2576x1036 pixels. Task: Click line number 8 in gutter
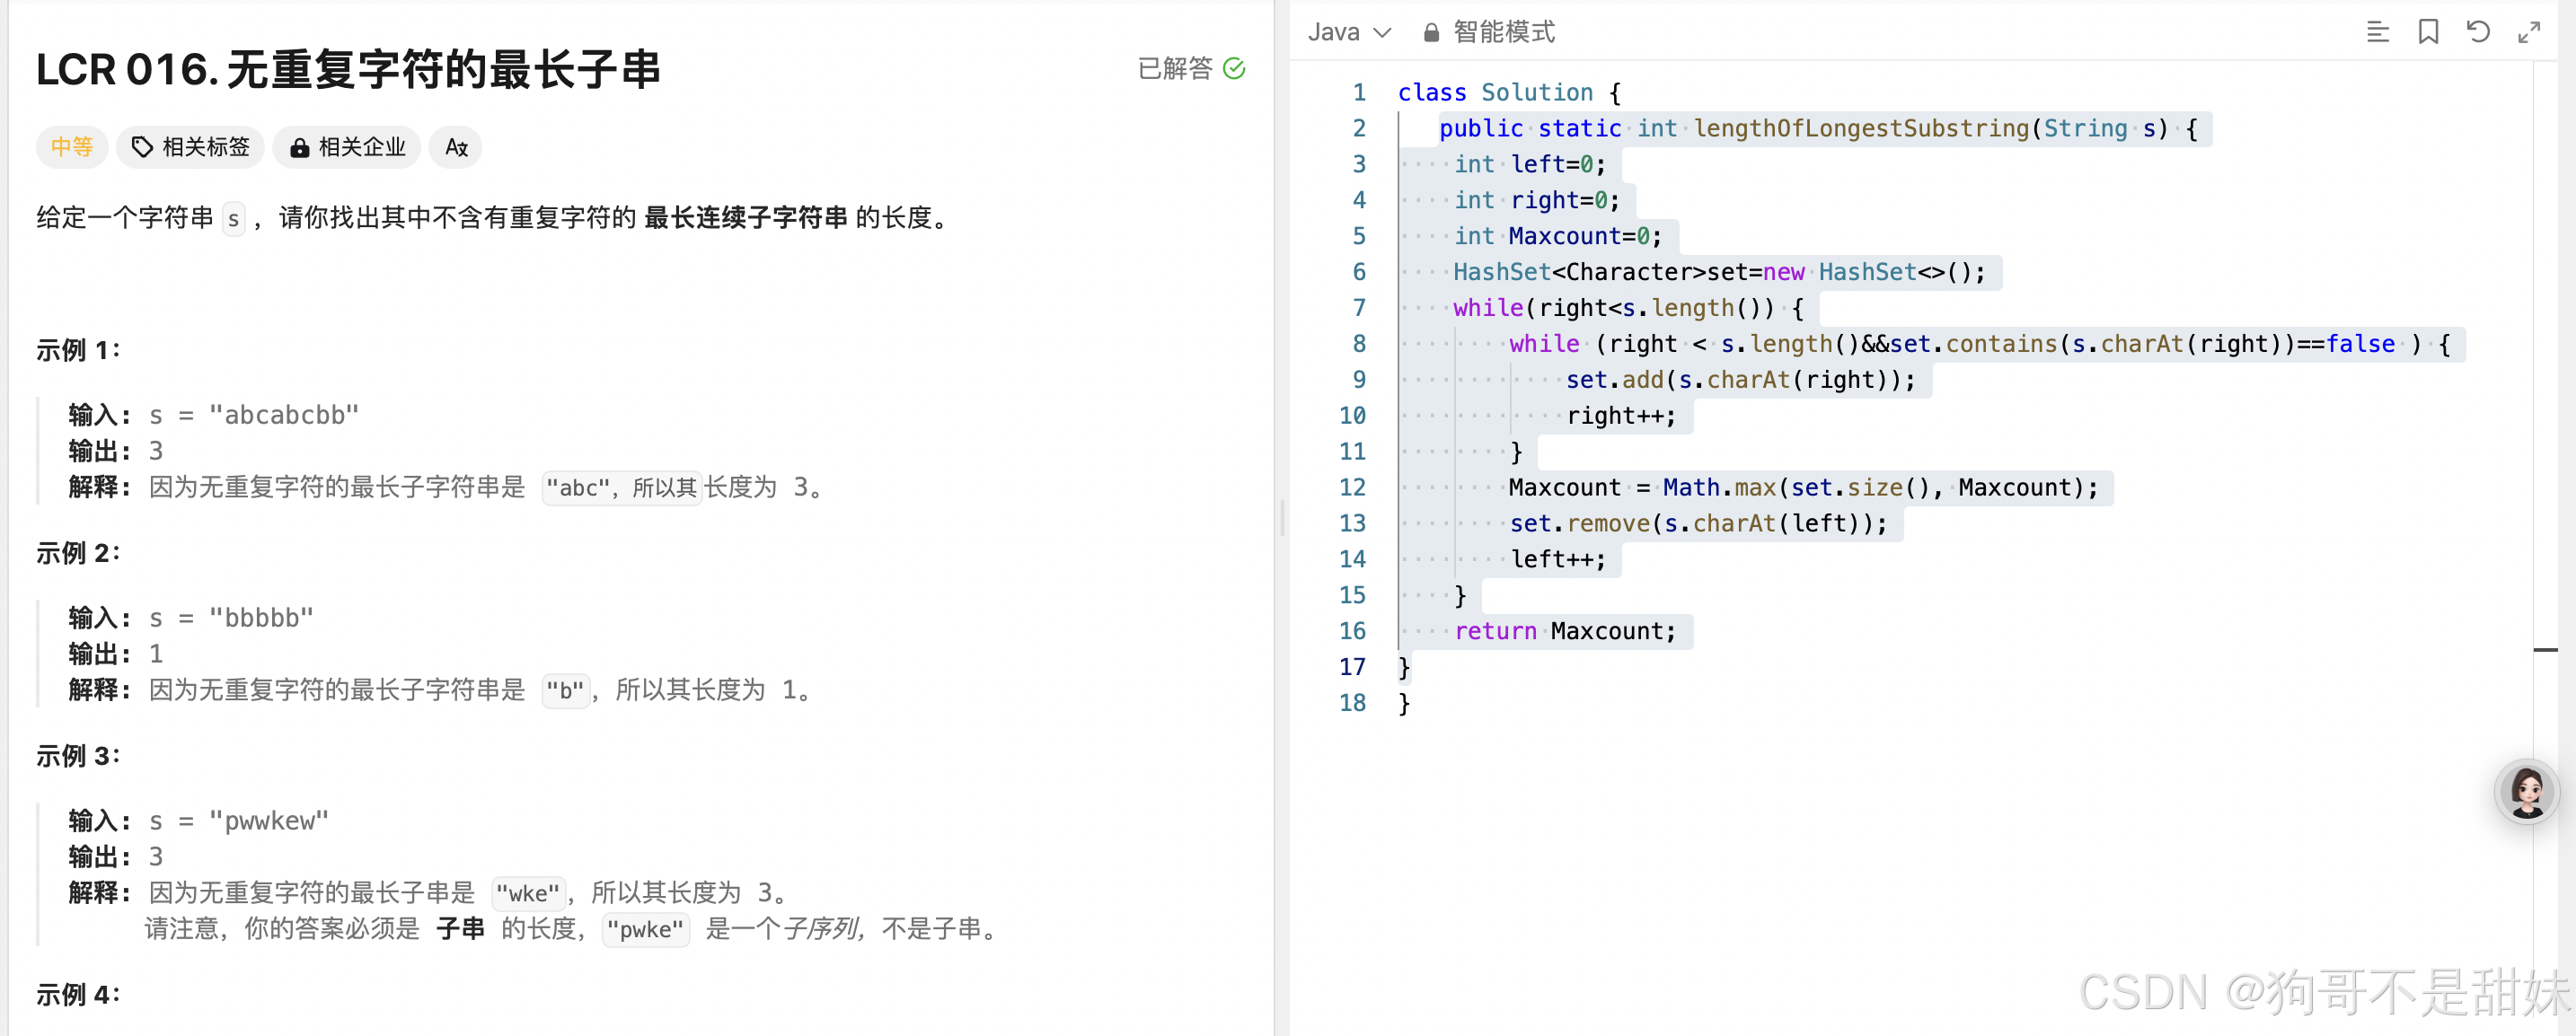click(x=1358, y=344)
